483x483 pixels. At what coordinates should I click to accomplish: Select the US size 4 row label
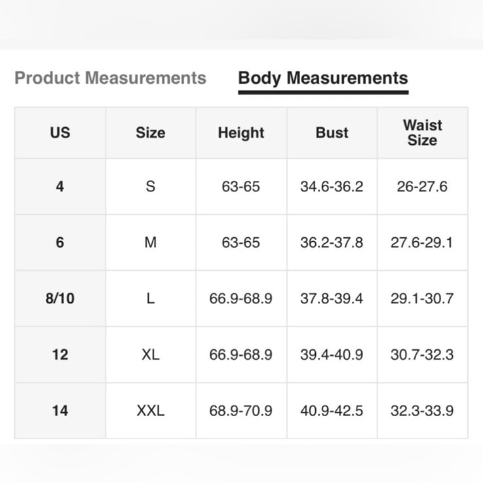tap(60, 186)
